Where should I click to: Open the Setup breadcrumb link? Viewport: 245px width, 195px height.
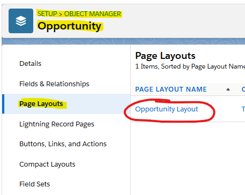click(x=47, y=14)
